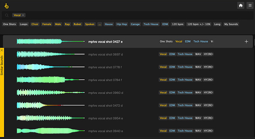Enable the Female vocal filter
This screenshot has width=255, height=139.
click(47, 24)
